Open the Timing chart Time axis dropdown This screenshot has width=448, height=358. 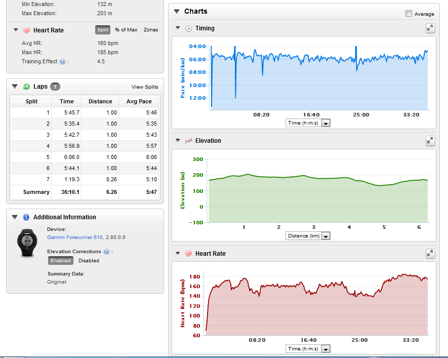pos(325,123)
